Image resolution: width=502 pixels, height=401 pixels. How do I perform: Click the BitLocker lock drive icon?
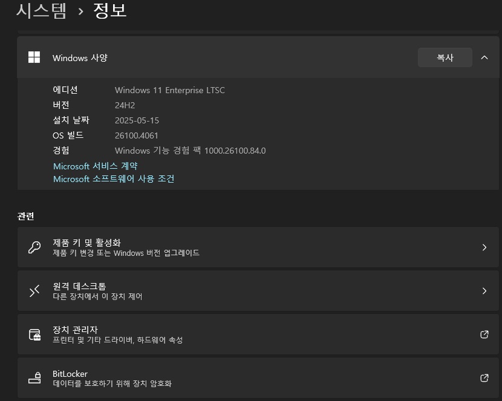click(x=34, y=377)
